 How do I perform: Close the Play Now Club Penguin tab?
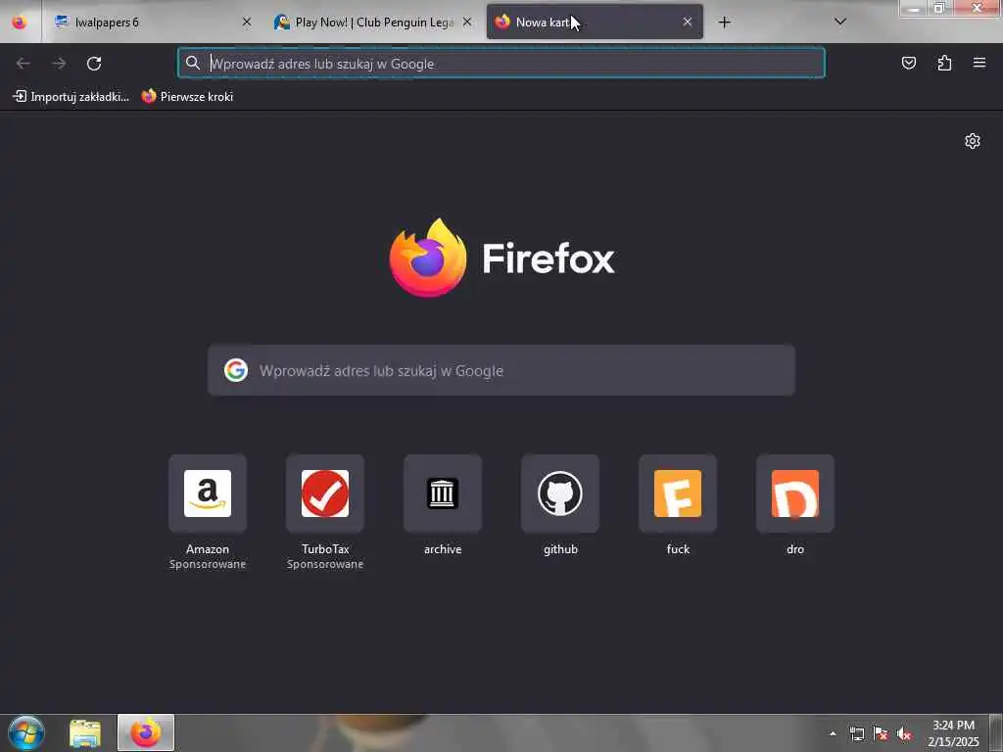(467, 23)
